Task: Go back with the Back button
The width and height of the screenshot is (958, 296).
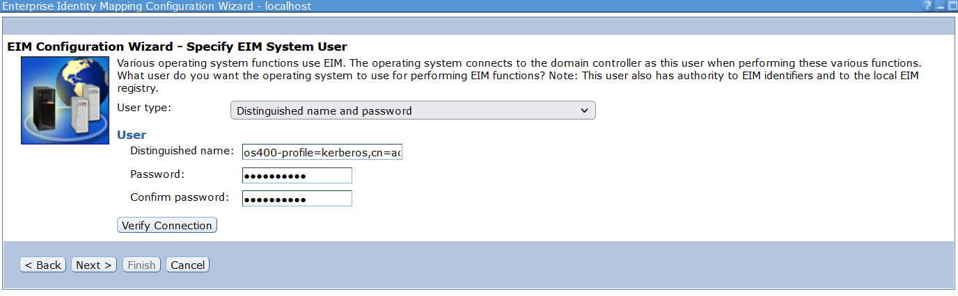Action: click(x=43, y=265)
